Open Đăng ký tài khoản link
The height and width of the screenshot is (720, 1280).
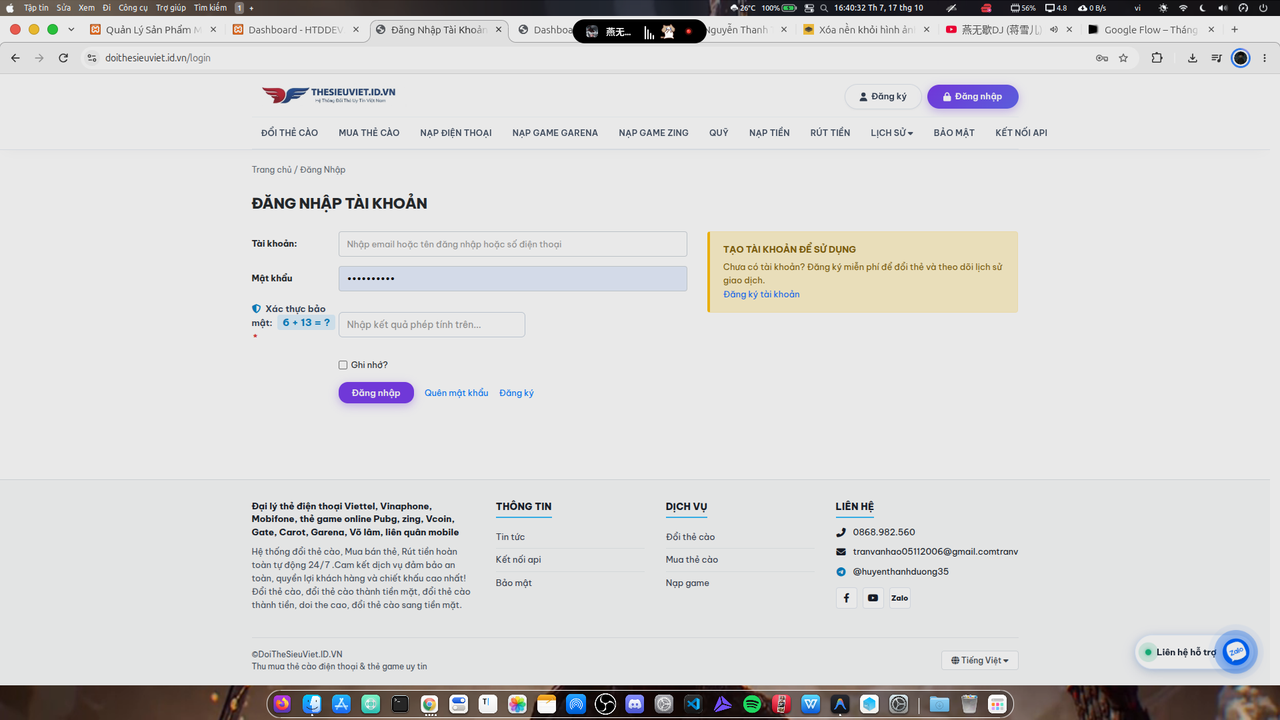[x=761, y=294]
